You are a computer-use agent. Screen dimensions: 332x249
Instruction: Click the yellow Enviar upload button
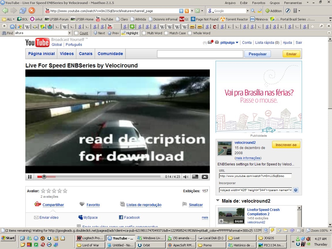pyautogui.click(x=291, y=54)
